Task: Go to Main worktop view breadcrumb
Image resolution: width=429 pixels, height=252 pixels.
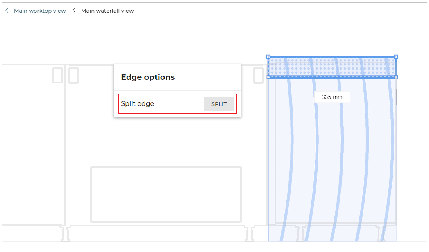Action: click(x=40, y=11)
